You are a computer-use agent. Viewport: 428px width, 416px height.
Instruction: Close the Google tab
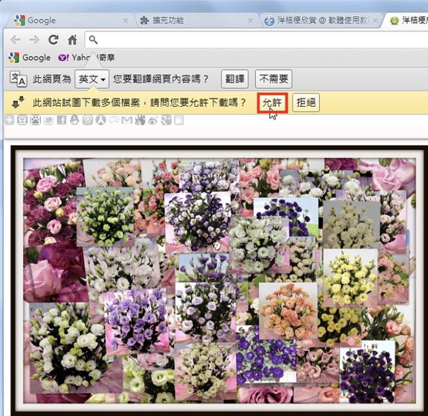tap(125, 20)
